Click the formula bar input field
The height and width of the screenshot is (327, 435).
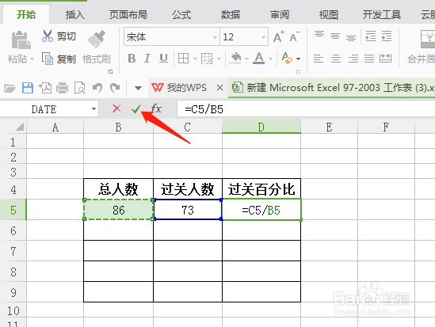(x=306, y=109)
